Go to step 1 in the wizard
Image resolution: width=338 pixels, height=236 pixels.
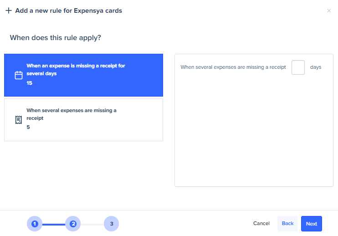click(34, 224)
